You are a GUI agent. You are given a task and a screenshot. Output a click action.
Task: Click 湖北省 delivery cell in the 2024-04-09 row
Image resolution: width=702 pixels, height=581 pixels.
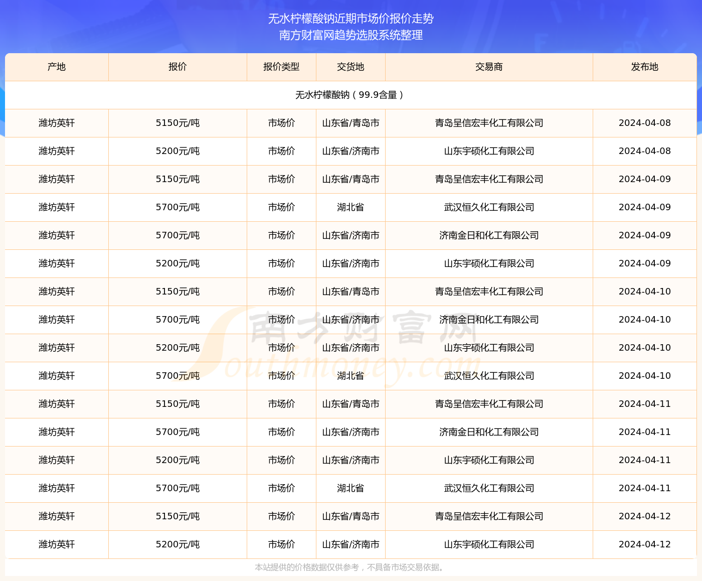coord(350,207)
